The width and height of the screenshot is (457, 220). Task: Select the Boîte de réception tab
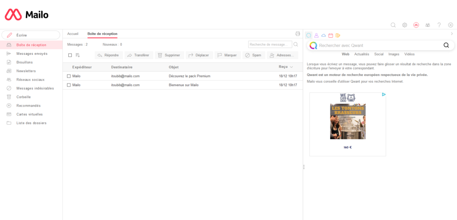tap(102, 34)
